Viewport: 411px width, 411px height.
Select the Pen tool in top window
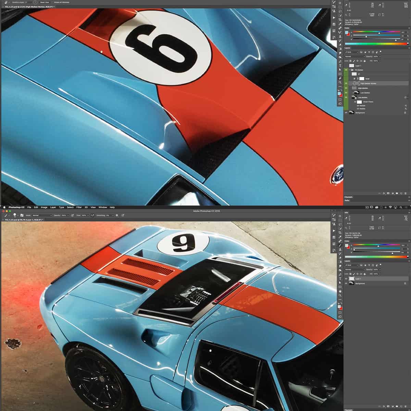[x=340, y=61]
